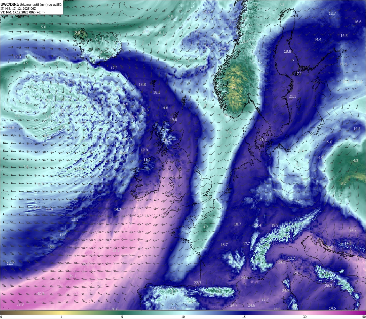Image resolution: width=366 pixels, height=319 pixels.
Task: Click the precipitable water colour legend bar
Action: tap(183, 313)
